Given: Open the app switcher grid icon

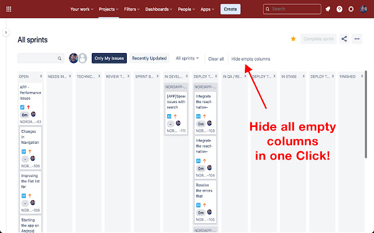Looking at the screenshot, I should click(x=8, y=9).
